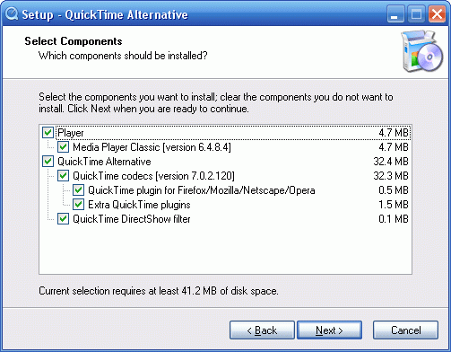This screenshot has width=451, height=352.
Task: Cancel the setup wizard
Action: [x=405, y=330]
